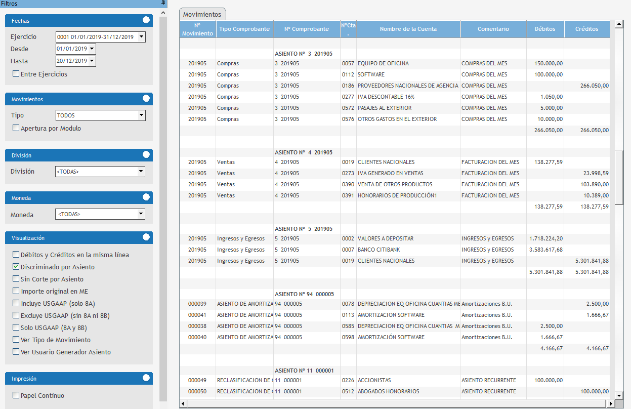Select the Movimientos tab
This screenshot has width=631, height=409.
click(202, 15)
